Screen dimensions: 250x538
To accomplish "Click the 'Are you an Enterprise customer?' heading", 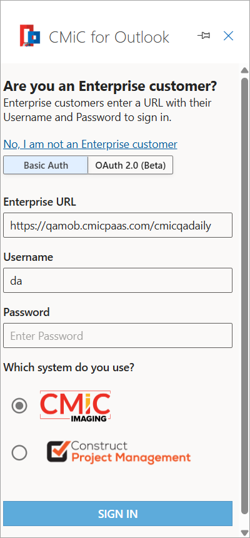I will 110,87.
